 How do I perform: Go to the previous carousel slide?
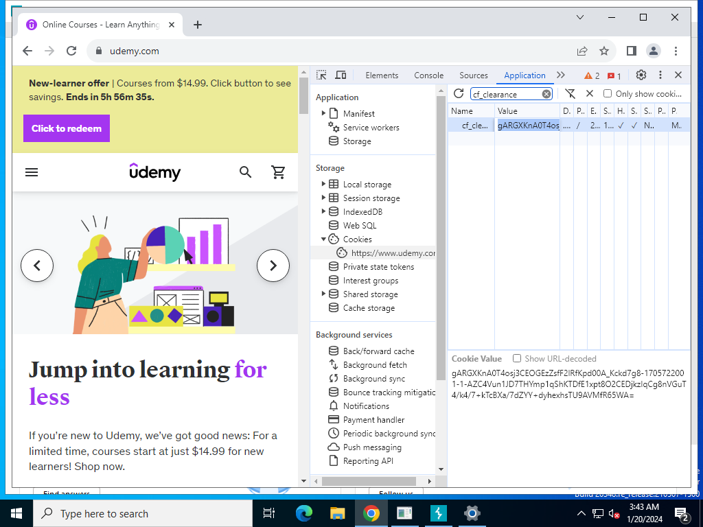(37, 266)
